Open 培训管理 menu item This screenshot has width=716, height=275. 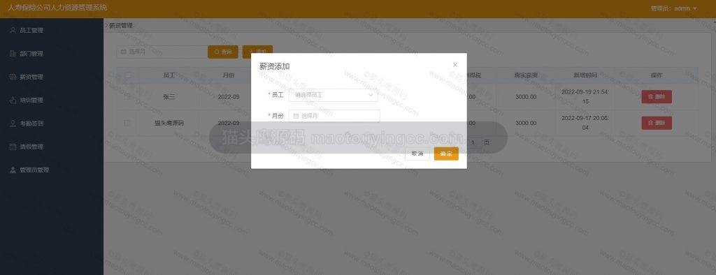click(52, 100)
